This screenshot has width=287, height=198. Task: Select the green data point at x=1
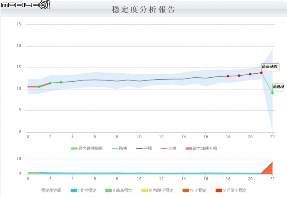point(39,86)
